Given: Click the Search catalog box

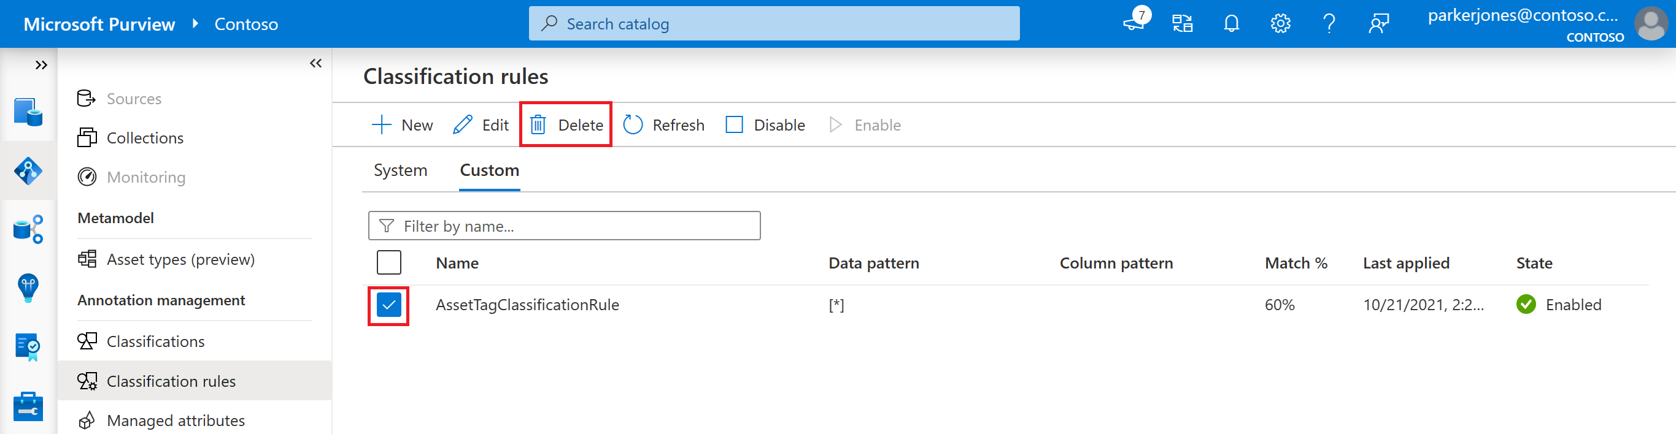Looking at the screenshot, I should 774,24.
